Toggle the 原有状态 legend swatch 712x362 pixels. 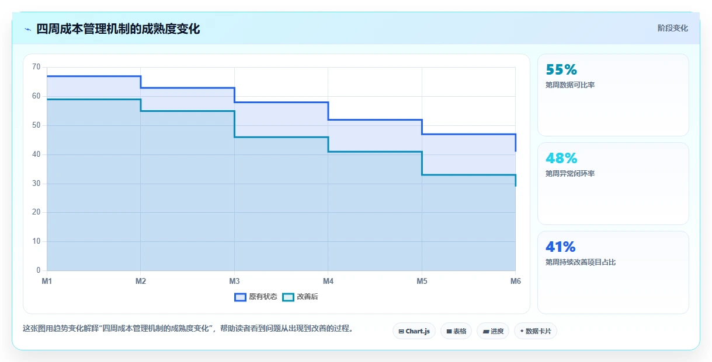tap(240, 297)
